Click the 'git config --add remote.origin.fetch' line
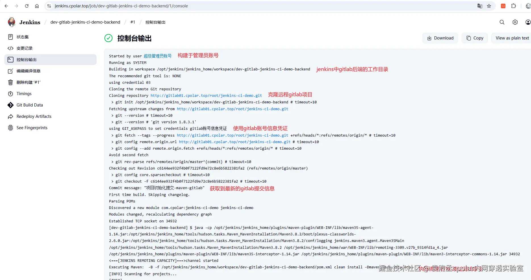 (x=206, y=149)
